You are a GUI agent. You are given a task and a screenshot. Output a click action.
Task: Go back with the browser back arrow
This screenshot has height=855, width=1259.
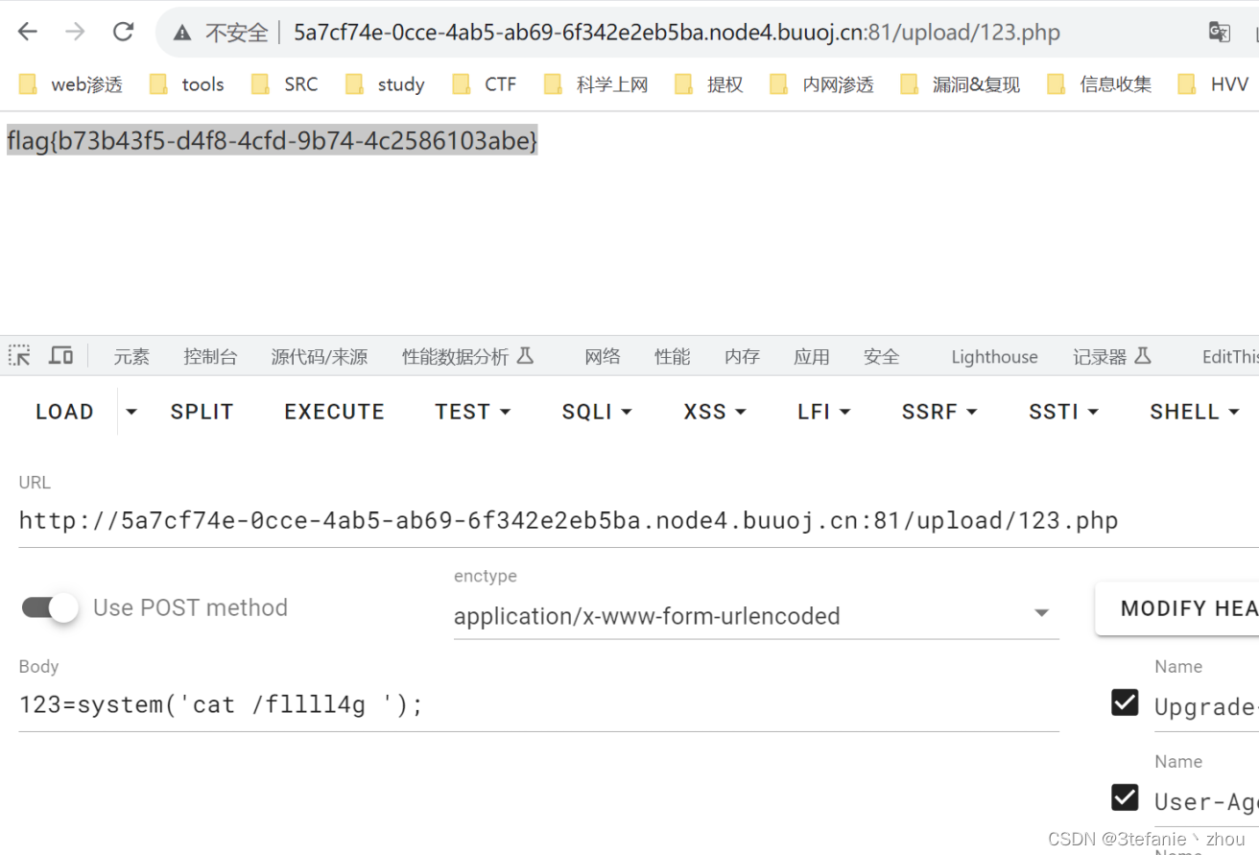tap(27, 32)
